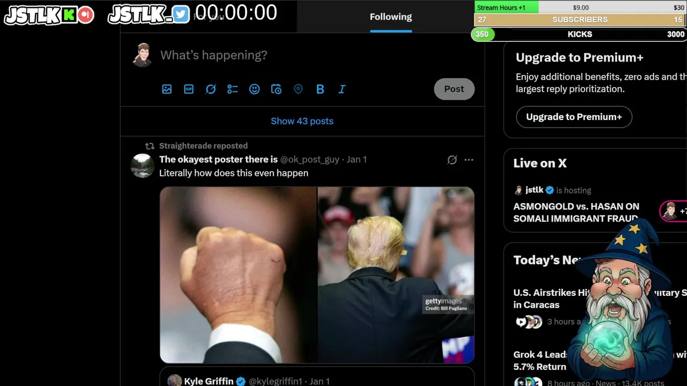This screenshot has height=386, width=687.
Task: Click jstlk verified badge in Live on X
Action: click(550, 190)
